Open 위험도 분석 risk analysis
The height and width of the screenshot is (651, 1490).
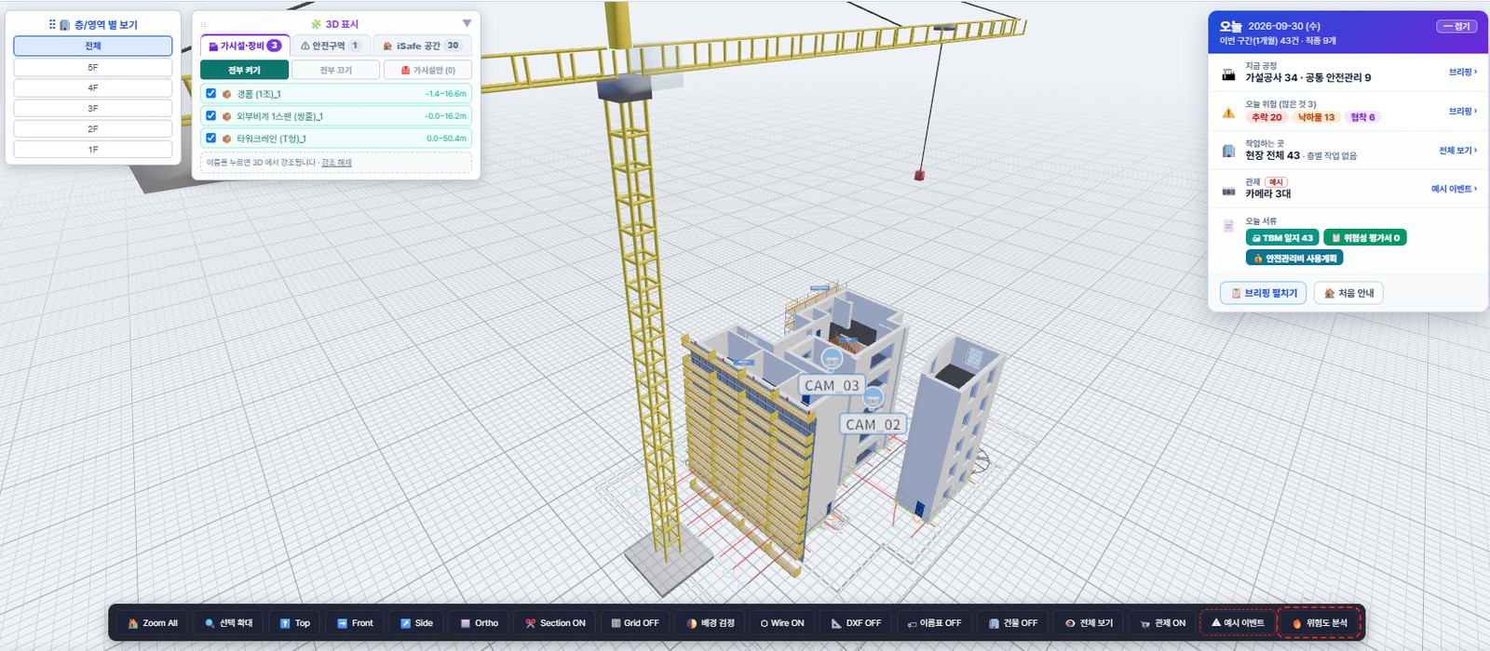pos(1320,623)
